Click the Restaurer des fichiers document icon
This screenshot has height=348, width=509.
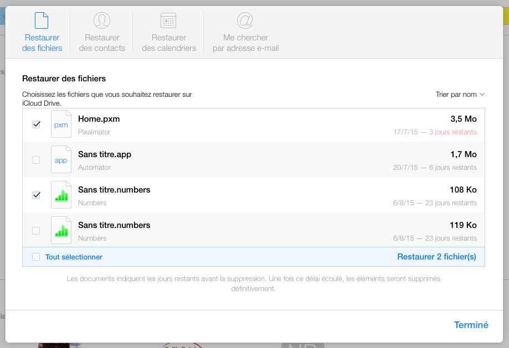(42, 20)
